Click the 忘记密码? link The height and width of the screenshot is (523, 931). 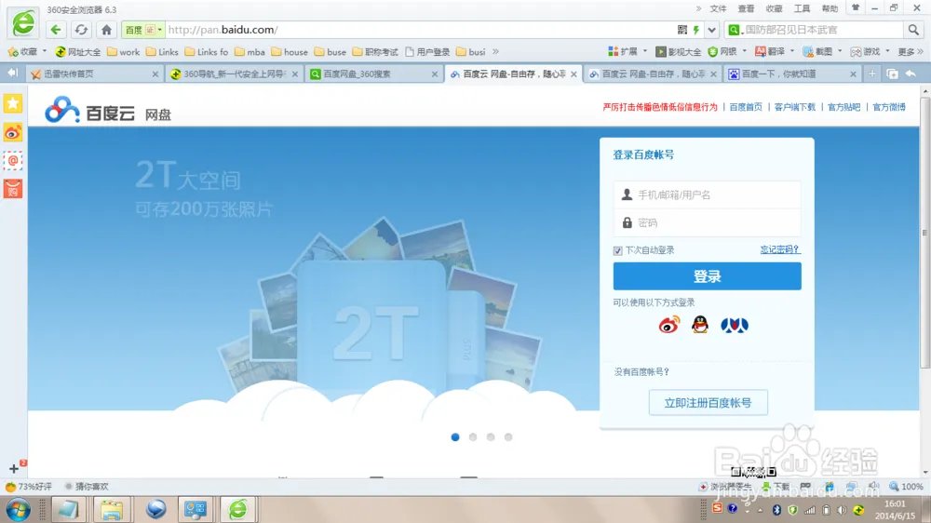pos(779,249)
